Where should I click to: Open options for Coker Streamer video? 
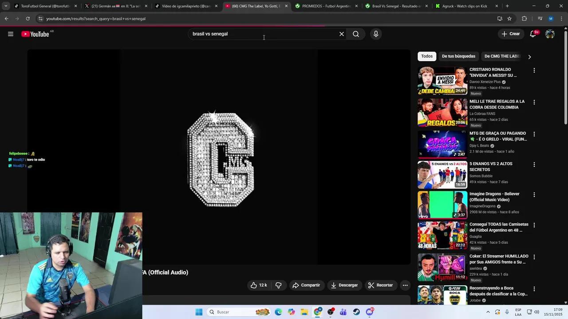[534, 257]
